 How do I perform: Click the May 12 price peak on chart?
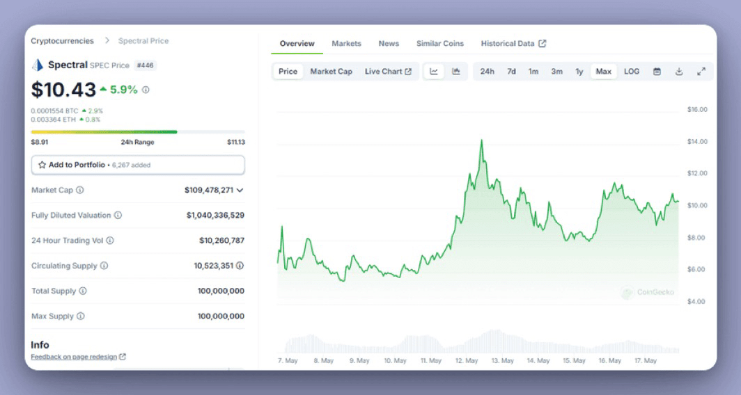(x=481, y=140)
